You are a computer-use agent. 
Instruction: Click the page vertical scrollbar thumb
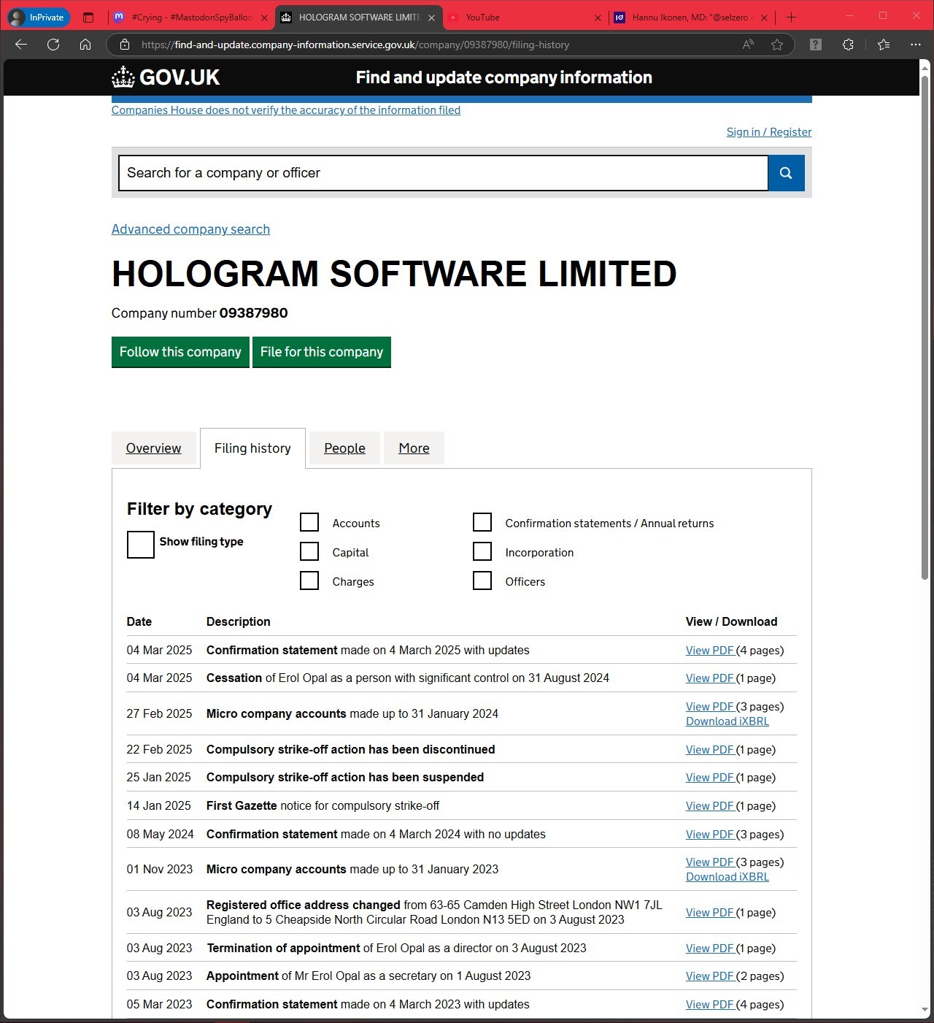(x=925, y=328)
